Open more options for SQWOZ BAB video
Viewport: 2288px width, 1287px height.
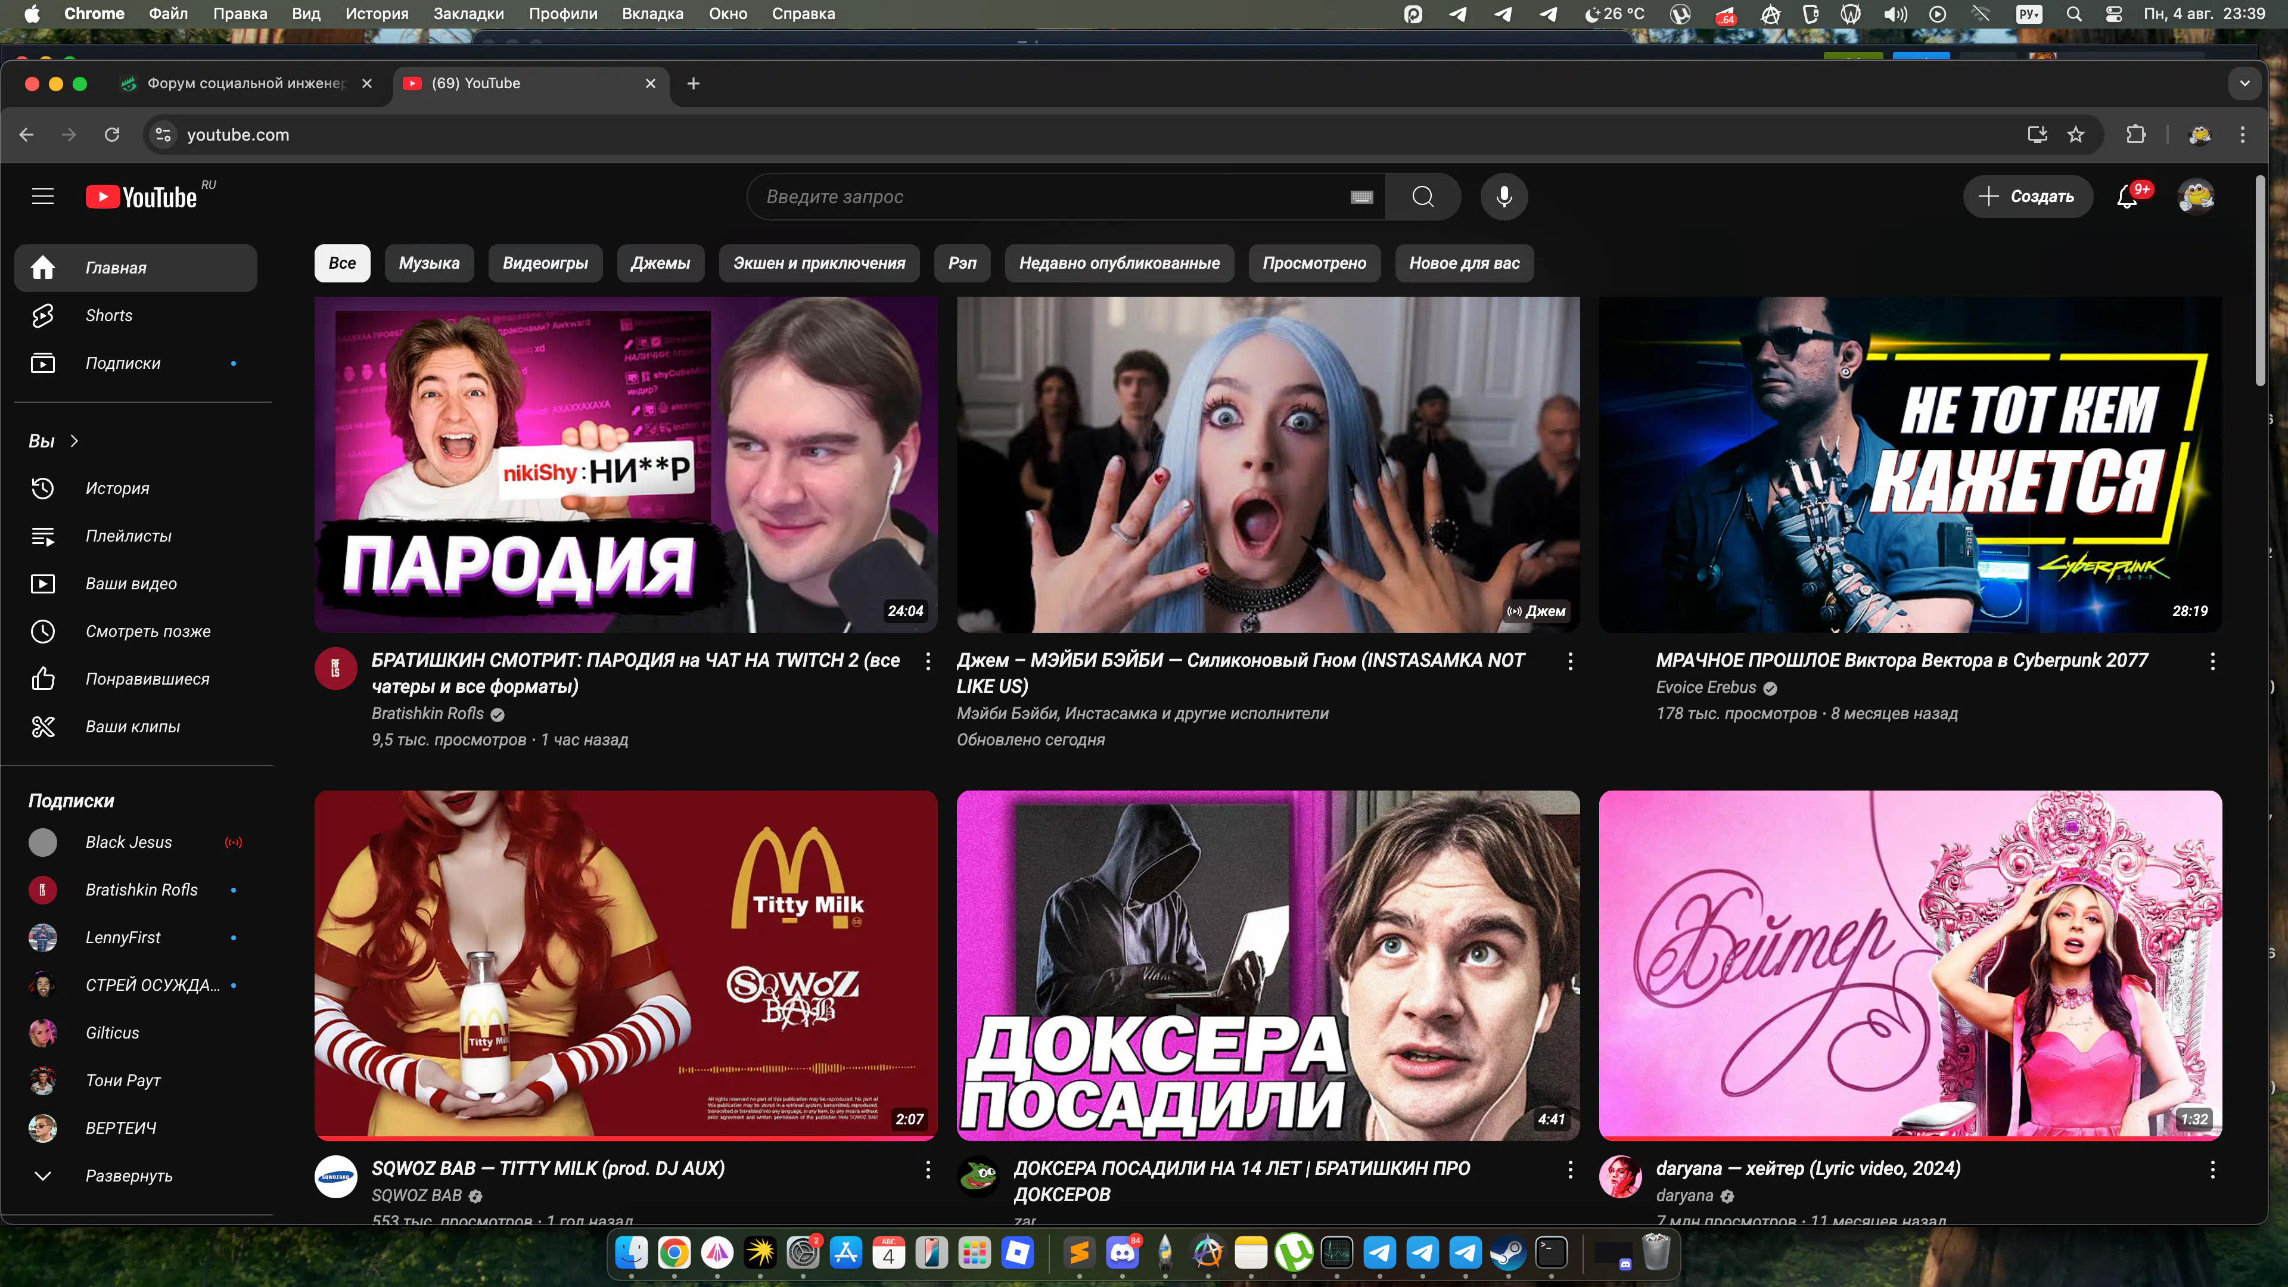pyautogui.click(x=928, y=1170)
